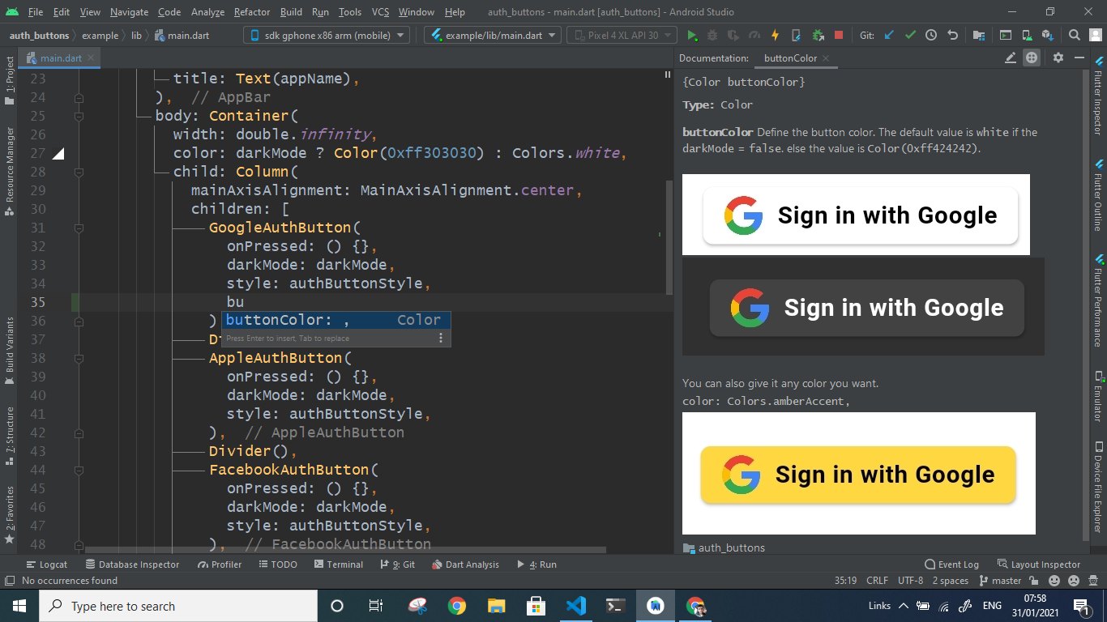Viewport: 1107px width, 622px height.
Task: Rollback changes with the undo arrow icon
Action: pyautogui.click(x=953, y=36)
